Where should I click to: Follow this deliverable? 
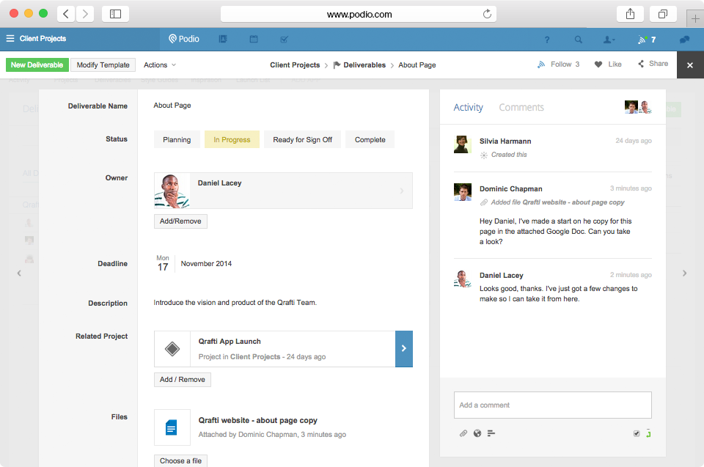[558, 65]
